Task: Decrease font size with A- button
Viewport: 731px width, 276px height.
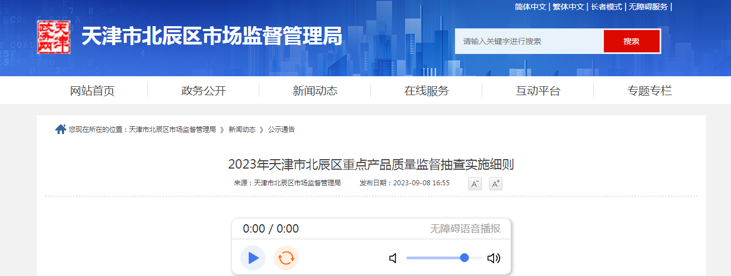Action: (x=475, y=184)
